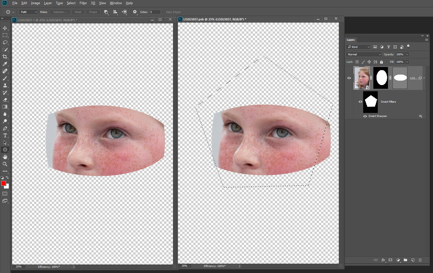Select the Rectangular Marquee tool
Viewport: 433px width, 273px height.
pyautogui.click(x=5, y=35)
